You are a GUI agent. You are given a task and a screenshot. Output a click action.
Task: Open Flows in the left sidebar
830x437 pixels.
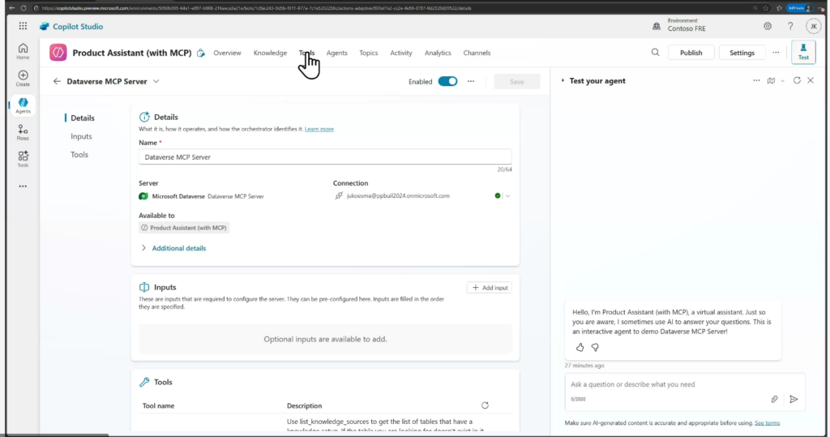coord(23,132)
